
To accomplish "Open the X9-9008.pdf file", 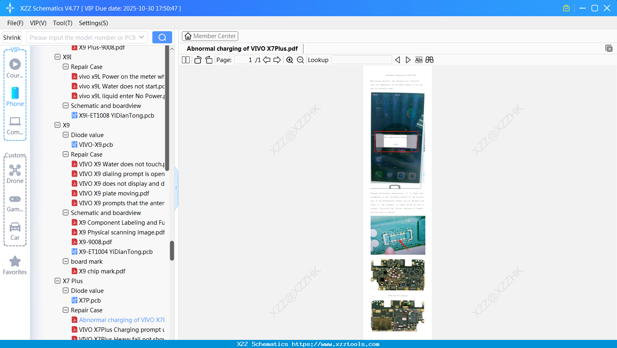I will click(x=92, y=242).
